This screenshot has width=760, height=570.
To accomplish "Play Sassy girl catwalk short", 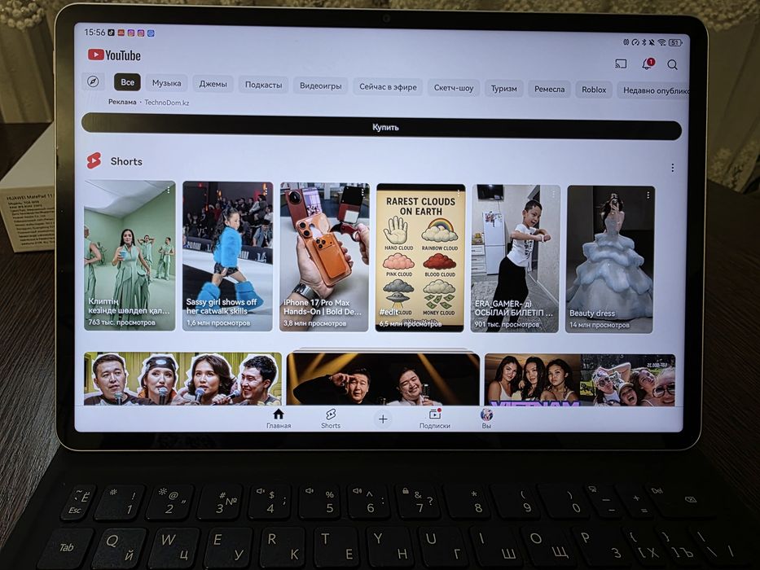I will (x=227, y=256).
